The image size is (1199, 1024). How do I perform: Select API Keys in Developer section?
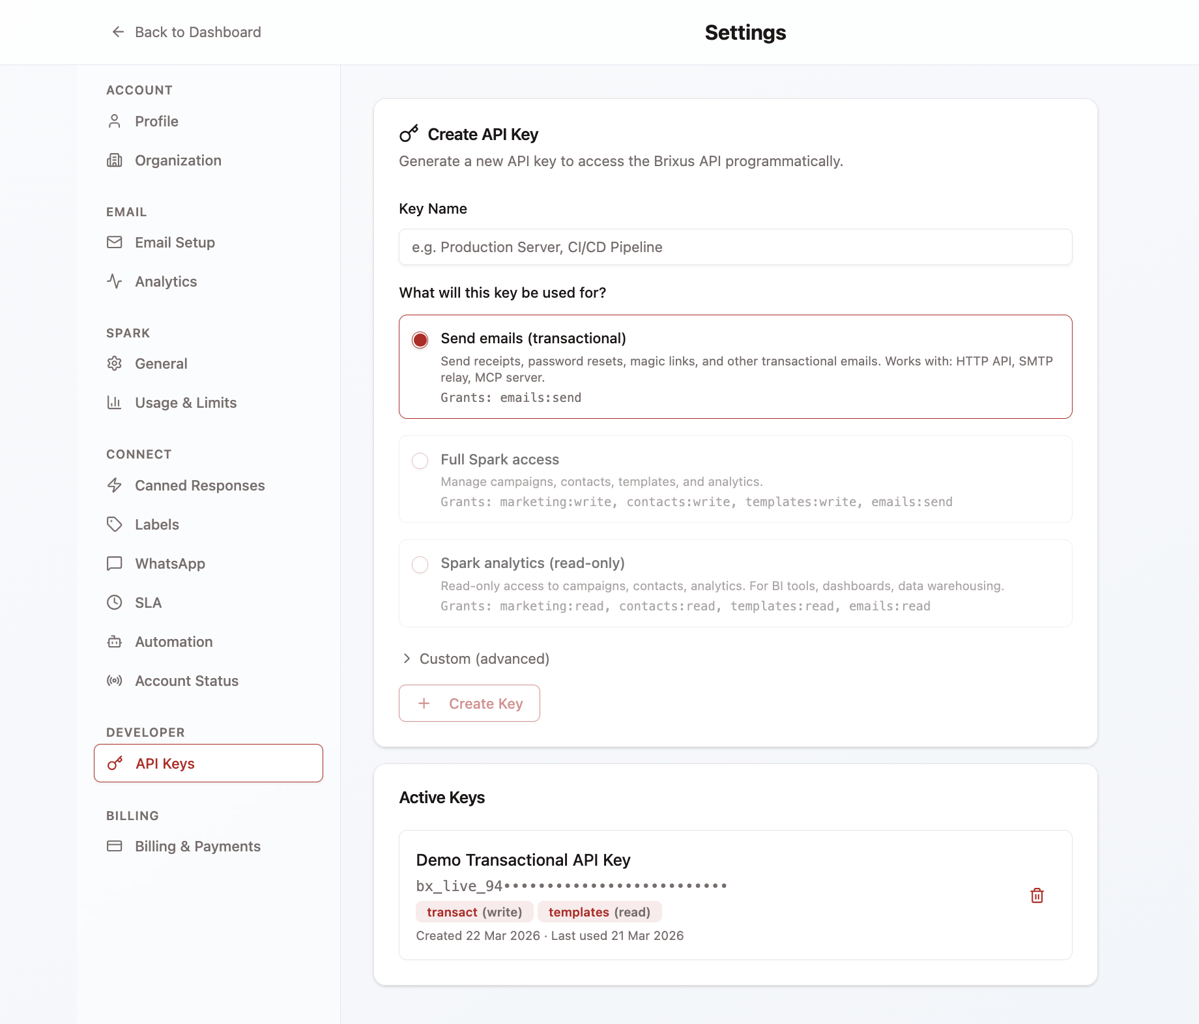pos(209,763)
